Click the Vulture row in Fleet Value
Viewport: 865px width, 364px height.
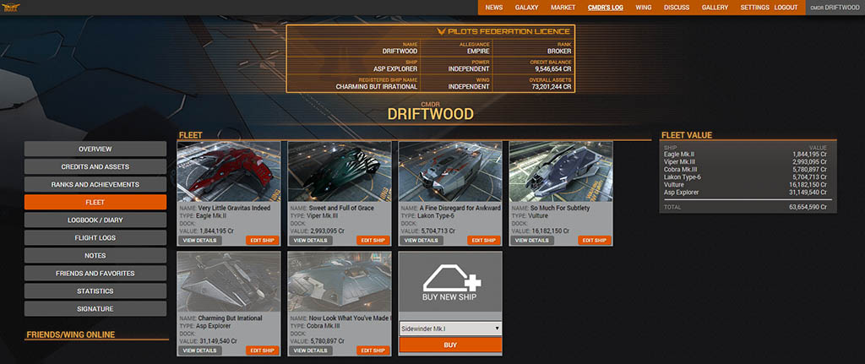pyautogui.click(x=745, y=185)
